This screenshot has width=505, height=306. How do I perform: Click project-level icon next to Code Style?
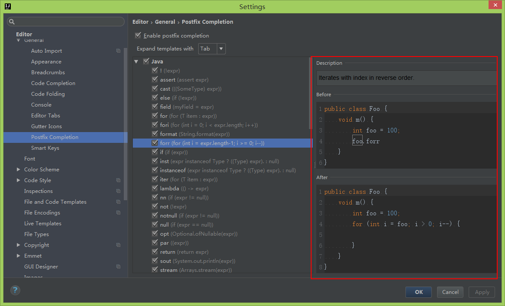click(118, 180)
